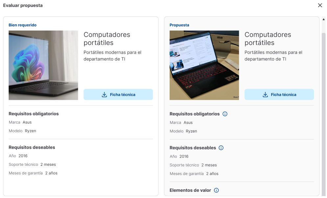327x198 pixels.
Task: Select the Propuesta panel label
Action: click(x=179, y=25)
